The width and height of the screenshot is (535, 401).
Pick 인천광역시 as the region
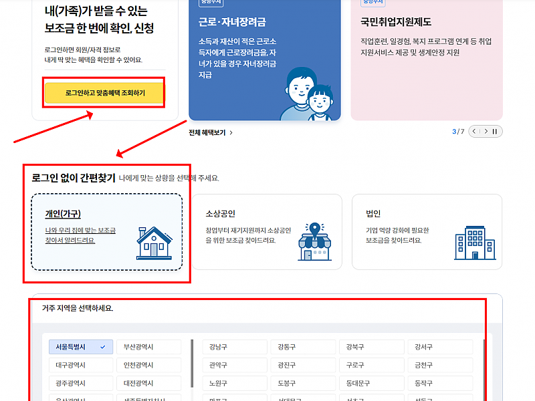148,365
